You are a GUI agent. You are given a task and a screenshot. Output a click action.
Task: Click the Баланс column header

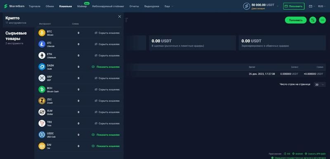click(295, 67)
